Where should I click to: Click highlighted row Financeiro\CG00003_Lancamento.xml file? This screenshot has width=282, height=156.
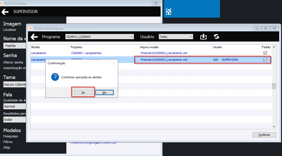(164, 60)
